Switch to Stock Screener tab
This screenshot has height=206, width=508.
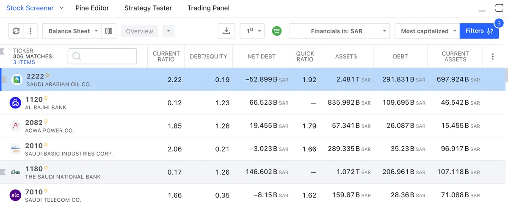[30, 8]
